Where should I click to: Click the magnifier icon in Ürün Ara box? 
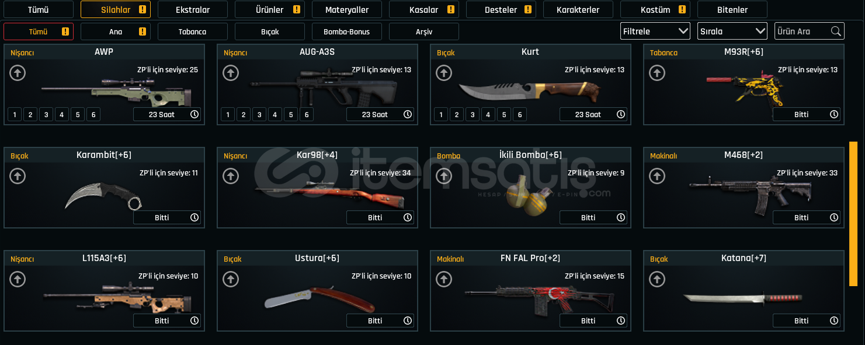click(836, 31)
